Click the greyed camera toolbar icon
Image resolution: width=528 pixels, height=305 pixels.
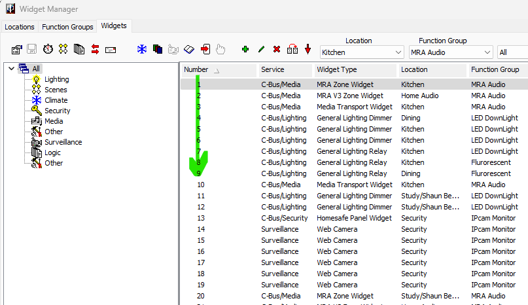(173, 50)
